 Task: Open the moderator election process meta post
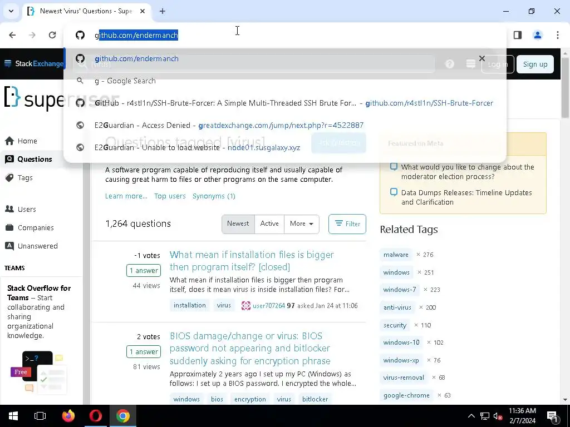point(468,172)
